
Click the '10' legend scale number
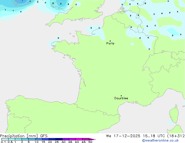click(36, 142)
